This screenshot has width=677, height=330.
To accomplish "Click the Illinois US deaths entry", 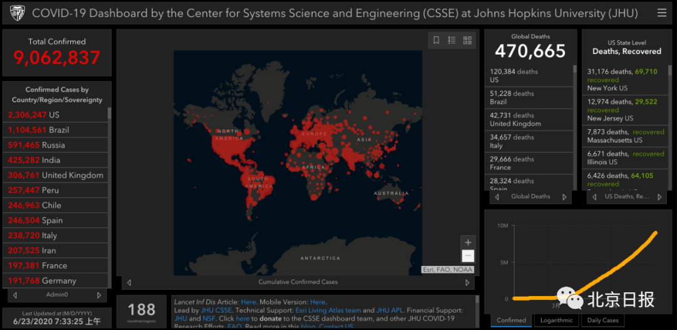I will 625,158.
